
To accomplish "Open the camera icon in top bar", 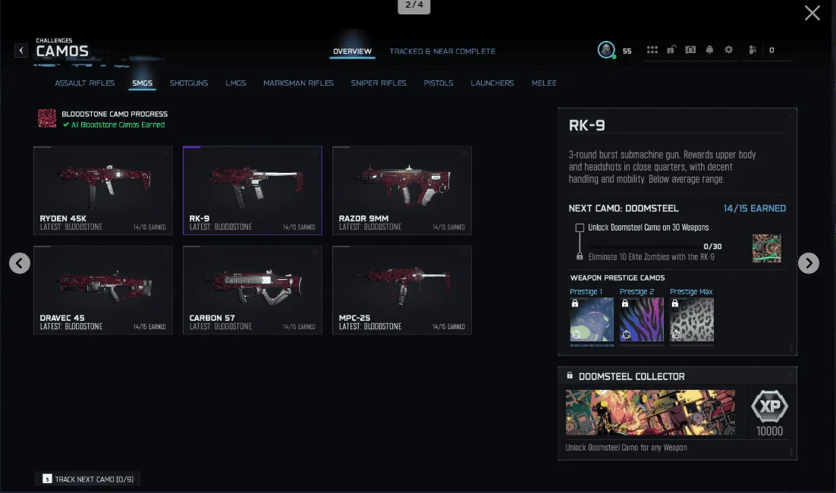I will pos(690,50).
